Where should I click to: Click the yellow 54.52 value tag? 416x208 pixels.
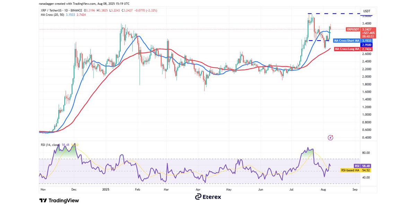coord(366,170)
